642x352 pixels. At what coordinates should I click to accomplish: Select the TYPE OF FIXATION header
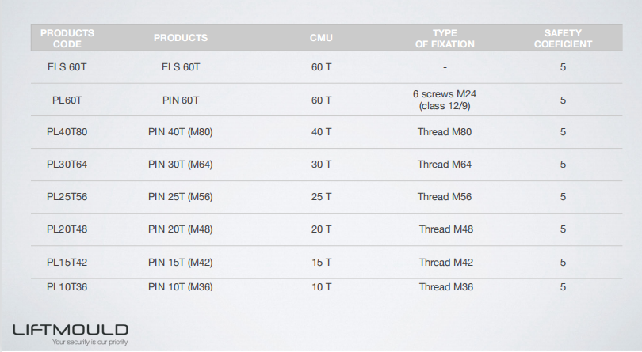click(x=445, y=39)
